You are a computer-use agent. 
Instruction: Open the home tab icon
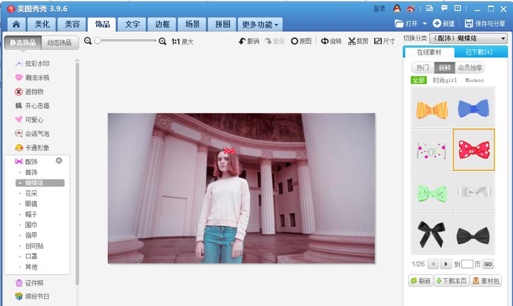[x=16, y=24]
